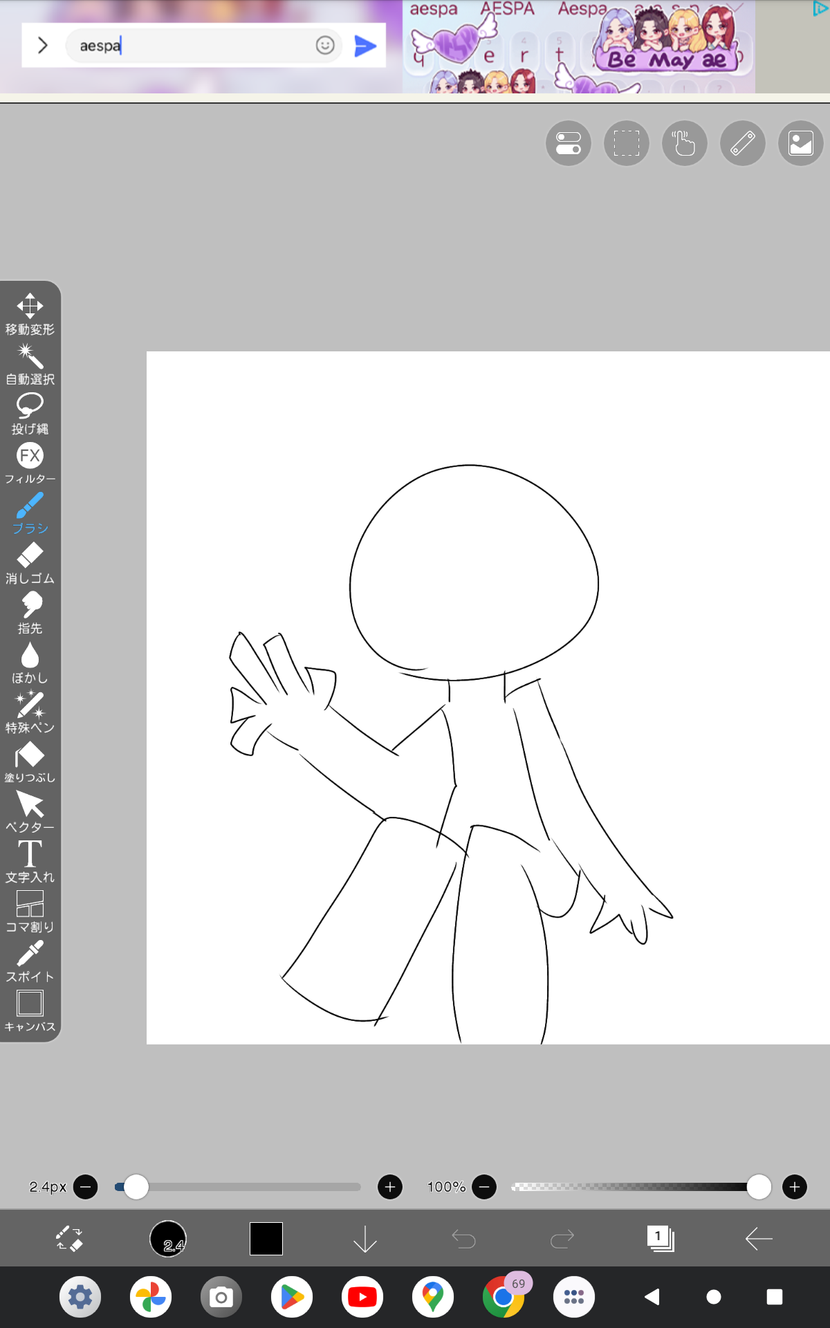Toggle the selection area dashed square button
This screenshot has height=1328, width=830.
pyautogui.click(x=627, y=143)
